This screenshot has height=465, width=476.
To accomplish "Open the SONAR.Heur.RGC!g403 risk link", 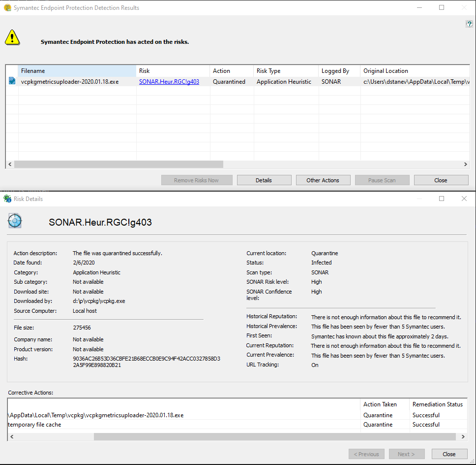I will tap(169, 81).
